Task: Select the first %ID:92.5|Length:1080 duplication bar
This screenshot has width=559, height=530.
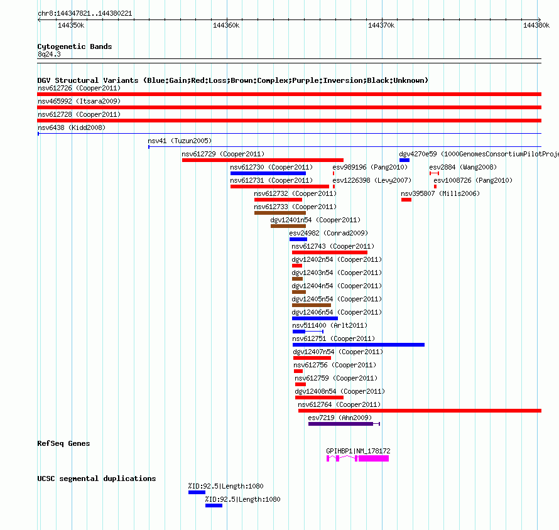Action: [197, 492]
